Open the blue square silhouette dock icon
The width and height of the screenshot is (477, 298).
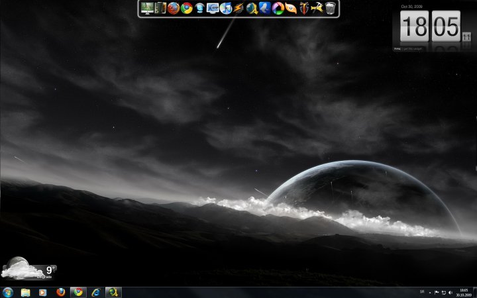pos(264,8)
